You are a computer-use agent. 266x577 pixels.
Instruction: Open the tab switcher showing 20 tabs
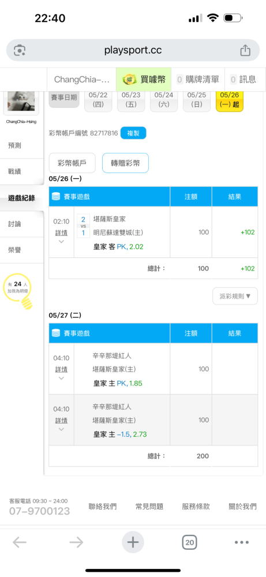click(189, 542)
